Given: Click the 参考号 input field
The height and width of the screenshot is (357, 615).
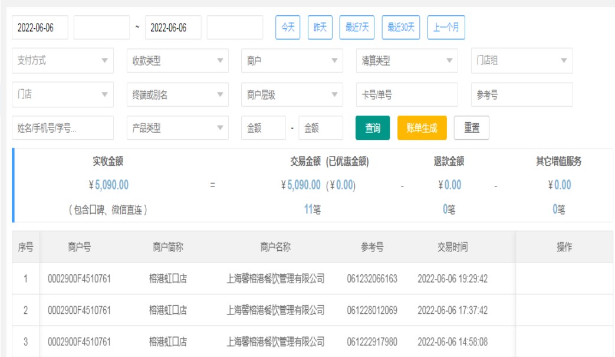Looking at the screenshot, I should [521, 94].
